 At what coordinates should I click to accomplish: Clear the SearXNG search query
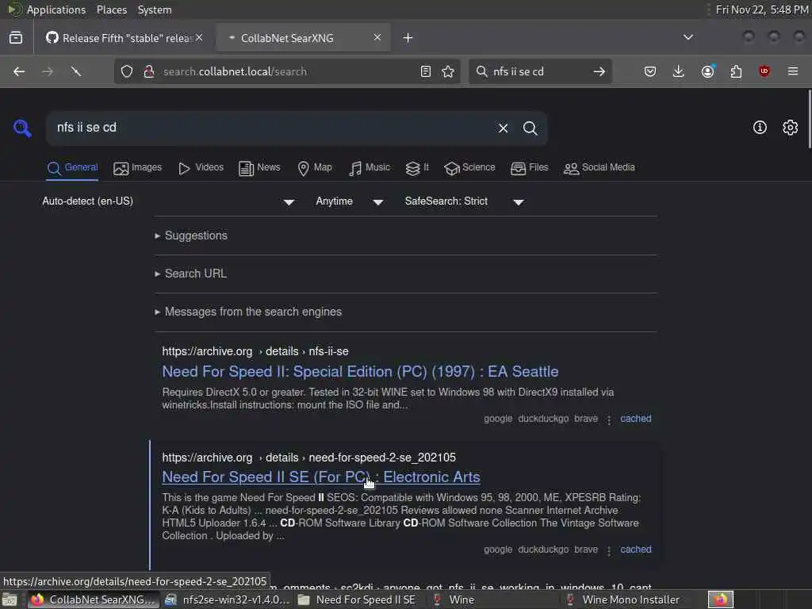(503, 128)
